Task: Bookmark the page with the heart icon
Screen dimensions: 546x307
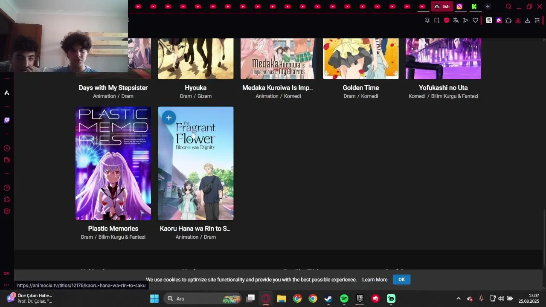Action: tap(475, 20)
